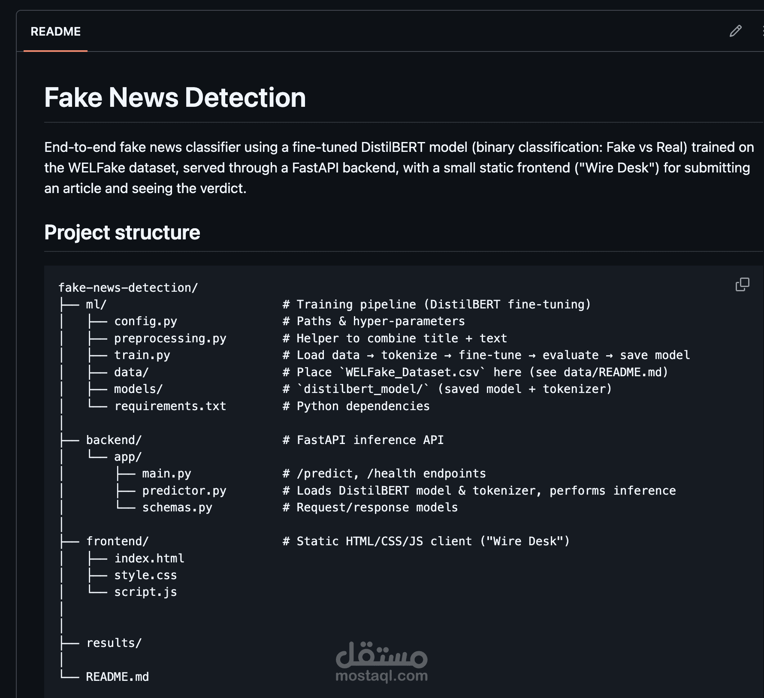Click the 'Training pipeline (DistilBERT fine-tuning)' comment
Viewport: 764px width, 698px height.
pyautogui.click(x=437, y=305)
